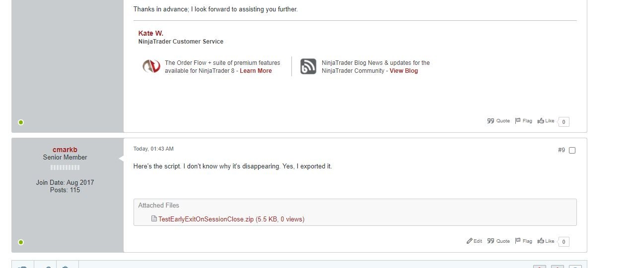The image size is (632, 268).
Task: Open like count on Kate W.'s post
Action: click(x=563, y=122)
